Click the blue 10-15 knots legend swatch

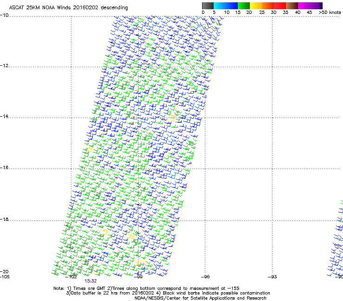tap(232, 6)
